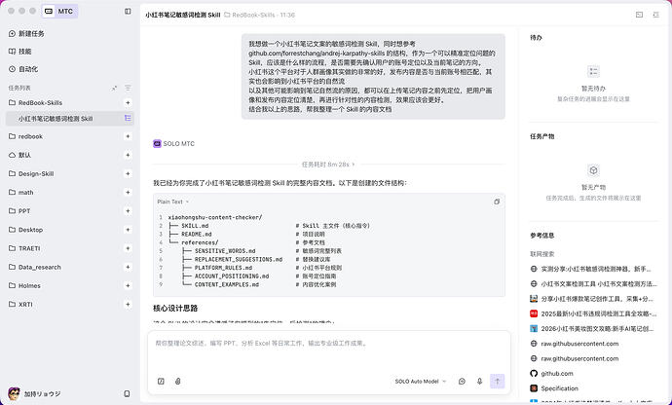Start voice input with the microphone icon

tap(479, 381)
